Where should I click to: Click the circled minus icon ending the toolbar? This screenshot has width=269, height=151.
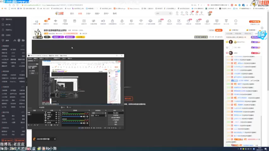tap(236, 21)
